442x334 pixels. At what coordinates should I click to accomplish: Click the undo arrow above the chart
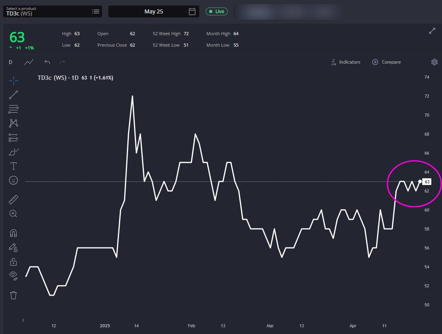coord(47,62)
